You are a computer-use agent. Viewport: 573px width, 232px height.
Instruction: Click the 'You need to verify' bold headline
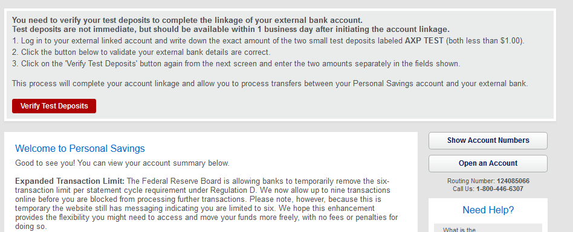187,20
